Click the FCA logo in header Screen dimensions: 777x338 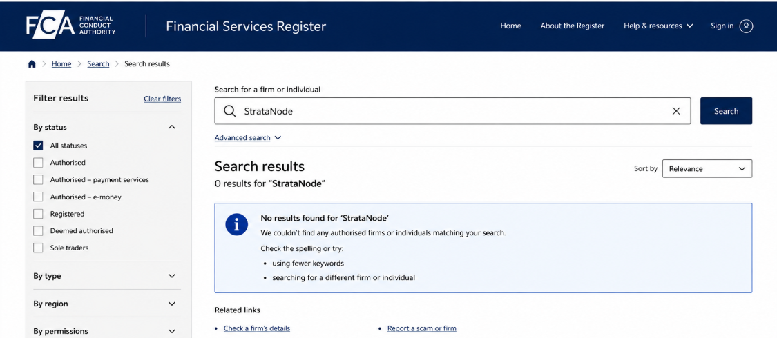(71, 26)
